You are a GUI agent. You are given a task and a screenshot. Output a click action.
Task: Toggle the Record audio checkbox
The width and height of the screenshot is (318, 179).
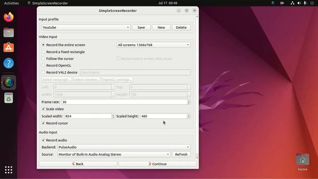pos(43,140)
